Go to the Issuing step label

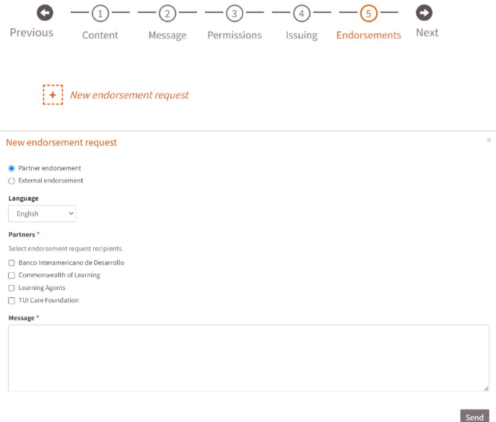point(302,35)
